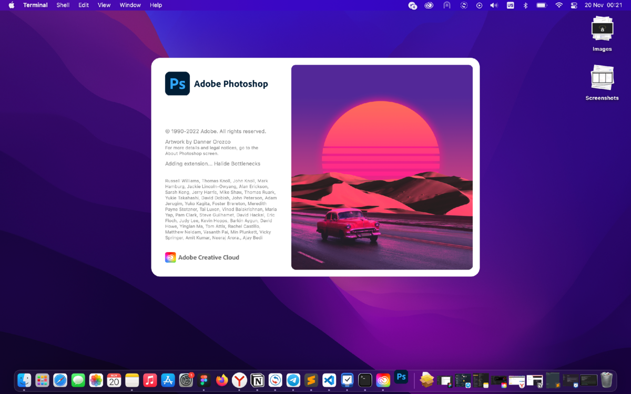Open Wi-Fi menu in menu bar
This screenshot has height=394, width=631.
click(558, 5)
